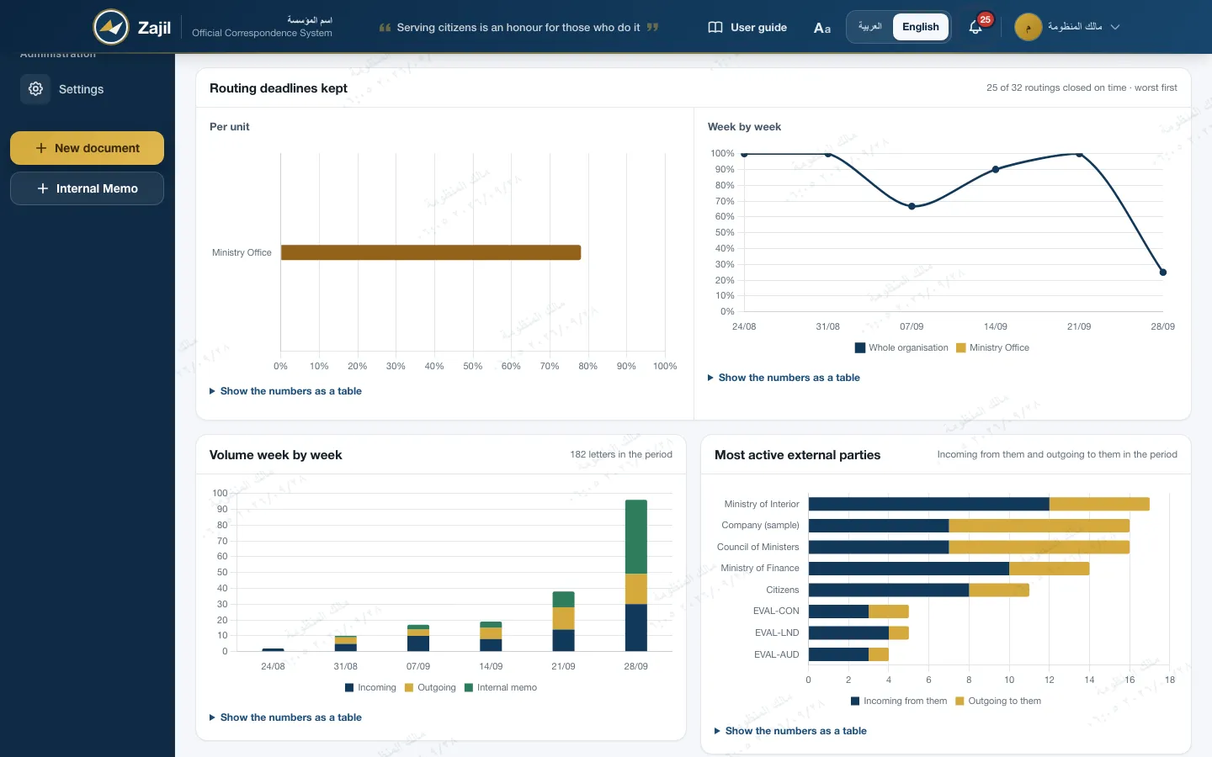This screenshot has width=1212, height=757.
Task: Click the EVAL-LND label
Action: [x=777, y=633]
